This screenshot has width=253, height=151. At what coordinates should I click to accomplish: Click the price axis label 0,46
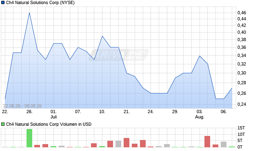pyautogui.click(x=242, y=13)
